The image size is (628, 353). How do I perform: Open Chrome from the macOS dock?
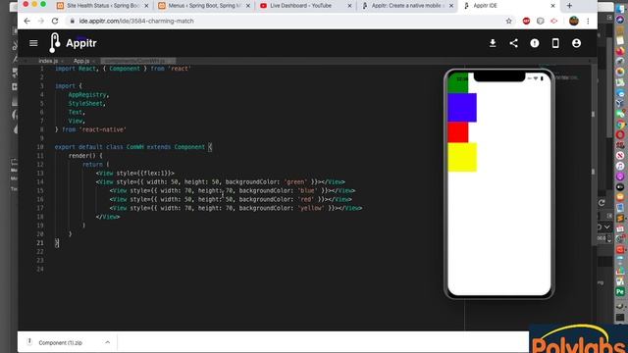point(620,125)
